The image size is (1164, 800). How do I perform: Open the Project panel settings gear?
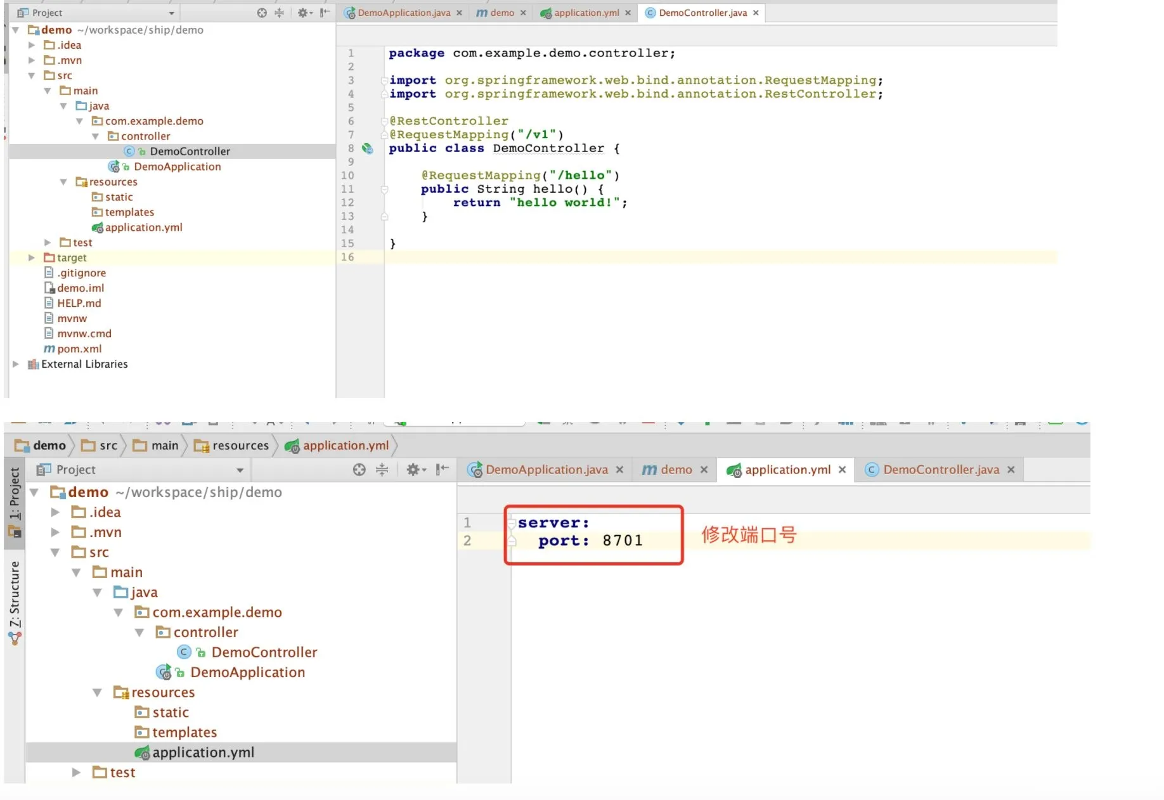(x=302, y=12)
